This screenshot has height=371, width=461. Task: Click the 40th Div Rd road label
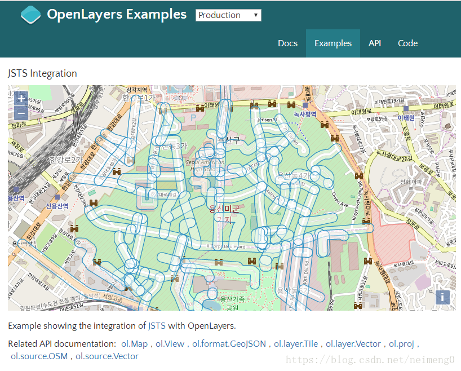[307, 272]
